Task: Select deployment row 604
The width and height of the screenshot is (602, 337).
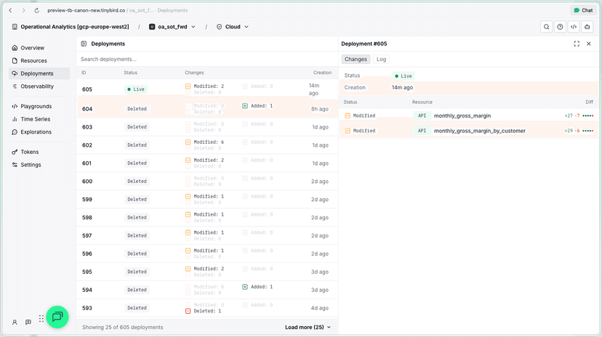Action: pyautogui.click(x=207, y=109)
